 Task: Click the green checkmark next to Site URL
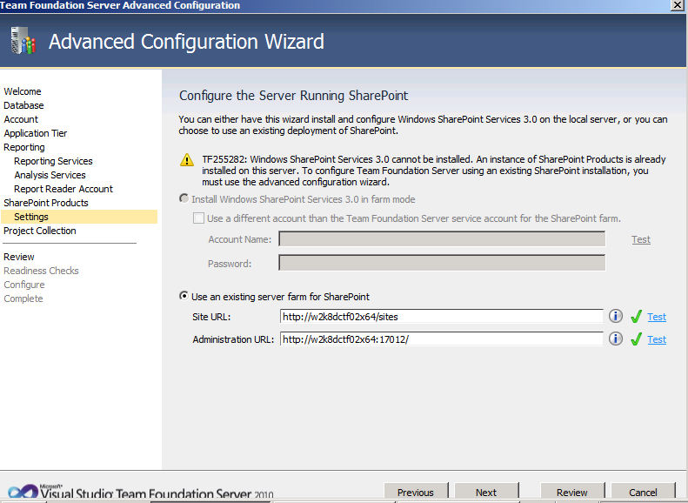[636, 317]
